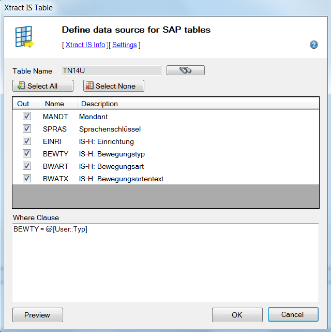This screenshot has width=331, height=332.
Task: Click the 'Define data source for SAP tables' heading
Action: pos(136,30)
